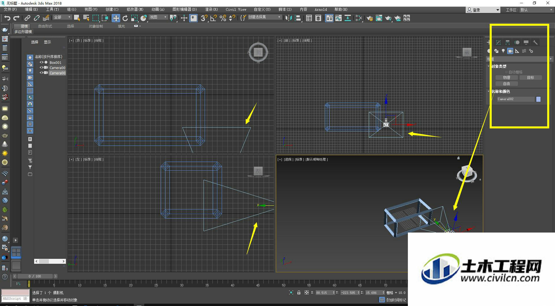Enable the 自动栅格 checkbox
Viewport: 555px width, 306px height.
pyautogui.click(x=506, y=72)
